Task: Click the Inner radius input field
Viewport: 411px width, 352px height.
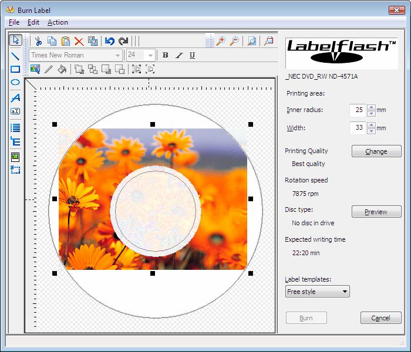Action: tap(358, 110)
